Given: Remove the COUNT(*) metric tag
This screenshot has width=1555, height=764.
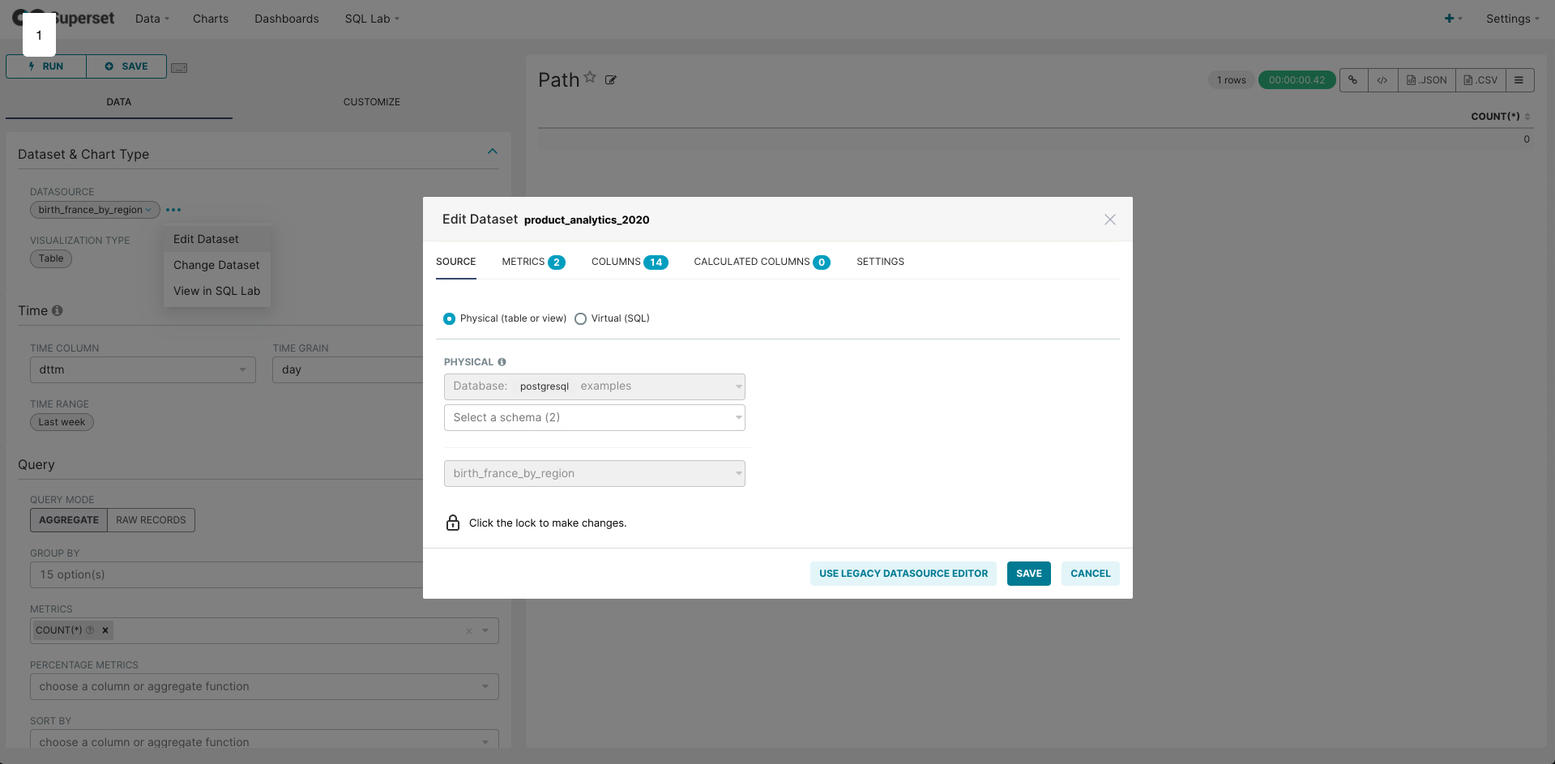Looking at the screenshot, I should click(105, 630).
